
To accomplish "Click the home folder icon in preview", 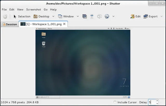I will click(44, 35).
